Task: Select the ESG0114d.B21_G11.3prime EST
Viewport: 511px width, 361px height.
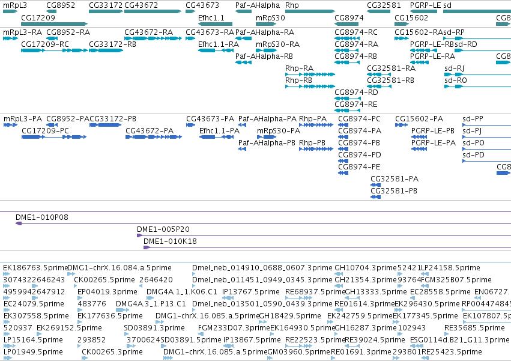Action: point(417,345)
